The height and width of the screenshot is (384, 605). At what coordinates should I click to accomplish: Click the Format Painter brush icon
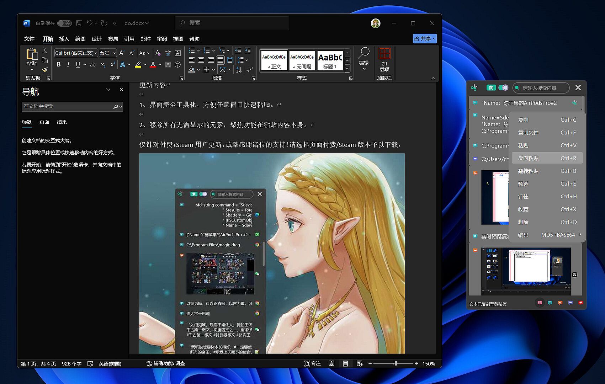click(45, 70)
